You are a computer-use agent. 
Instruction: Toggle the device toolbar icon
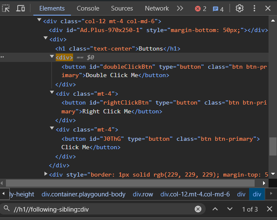20,8
